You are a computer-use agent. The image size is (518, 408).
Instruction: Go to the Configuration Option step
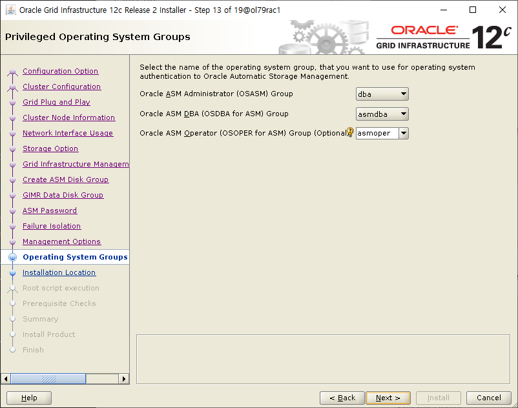tap(61, 71)
